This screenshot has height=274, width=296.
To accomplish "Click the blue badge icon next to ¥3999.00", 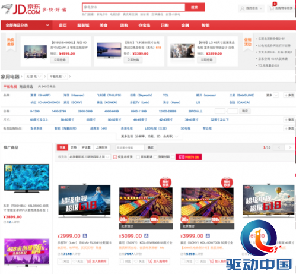I will [x=208, y=236].
